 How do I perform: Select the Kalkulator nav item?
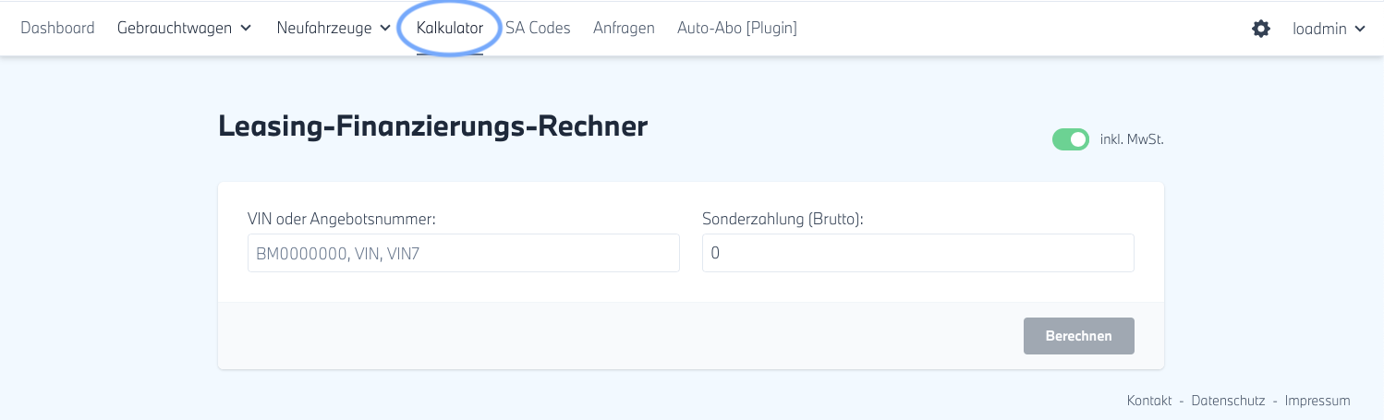click(450, 28)
